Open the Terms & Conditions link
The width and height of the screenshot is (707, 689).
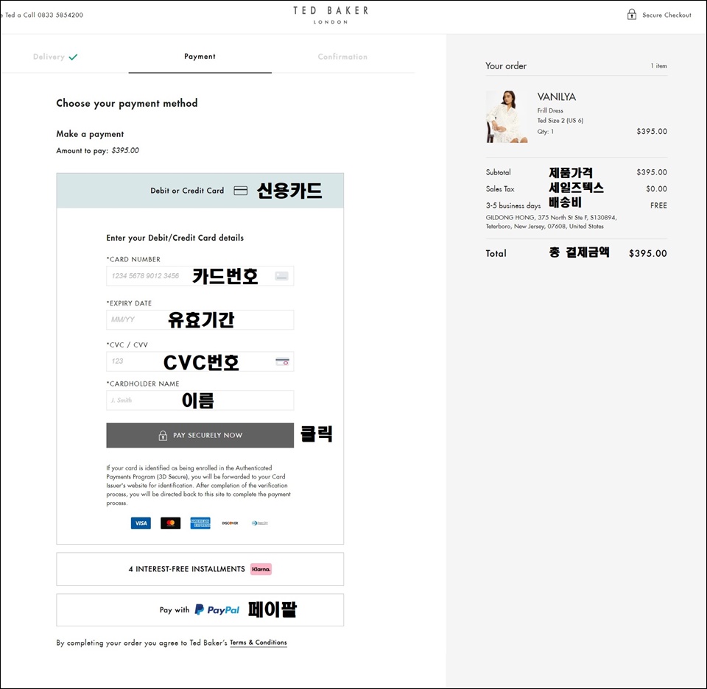point(258,643)
